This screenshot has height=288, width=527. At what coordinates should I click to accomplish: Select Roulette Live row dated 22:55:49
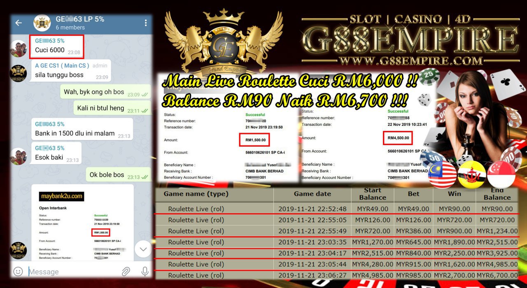[x=337, y=231]
